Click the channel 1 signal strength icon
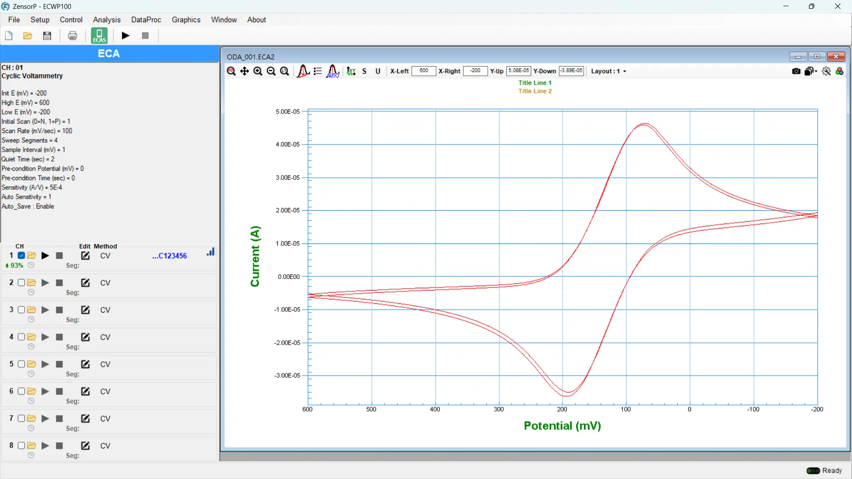Viewport: 852px width, 479px height. 211,252
